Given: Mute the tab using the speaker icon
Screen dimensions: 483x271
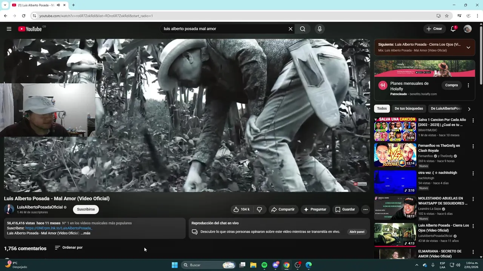Looking at the screenshot, I should 58,5.
